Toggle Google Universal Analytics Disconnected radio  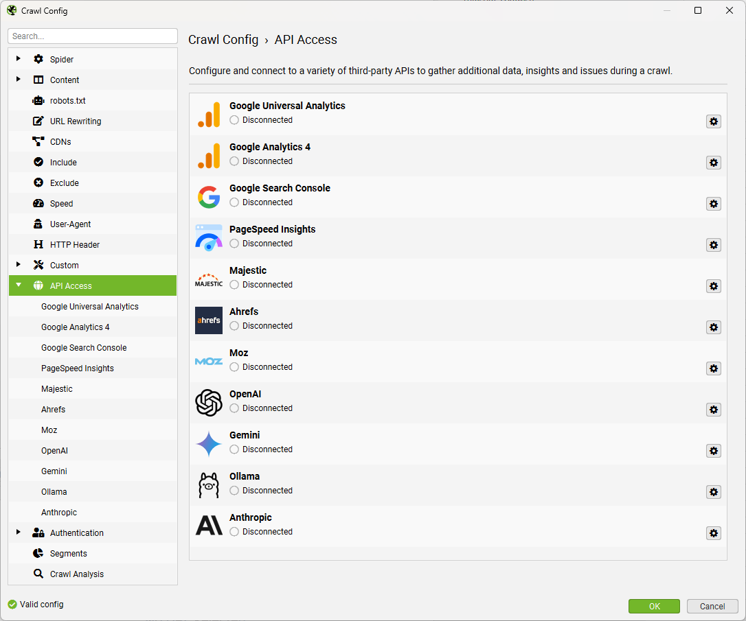(x=234, y=120)
